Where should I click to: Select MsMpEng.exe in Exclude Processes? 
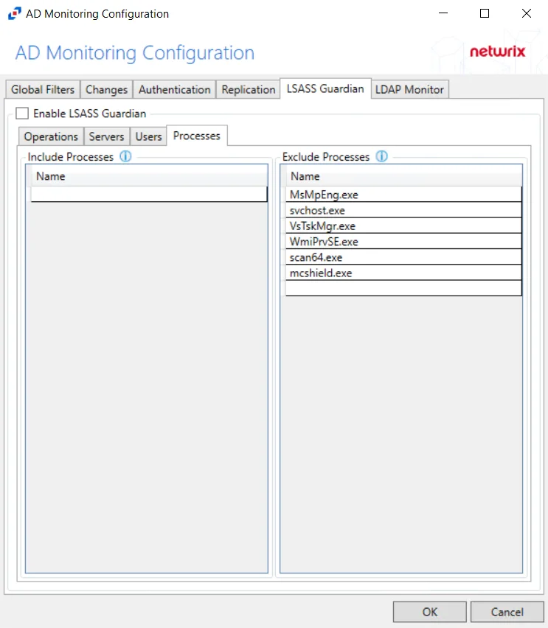pos(403,195)
